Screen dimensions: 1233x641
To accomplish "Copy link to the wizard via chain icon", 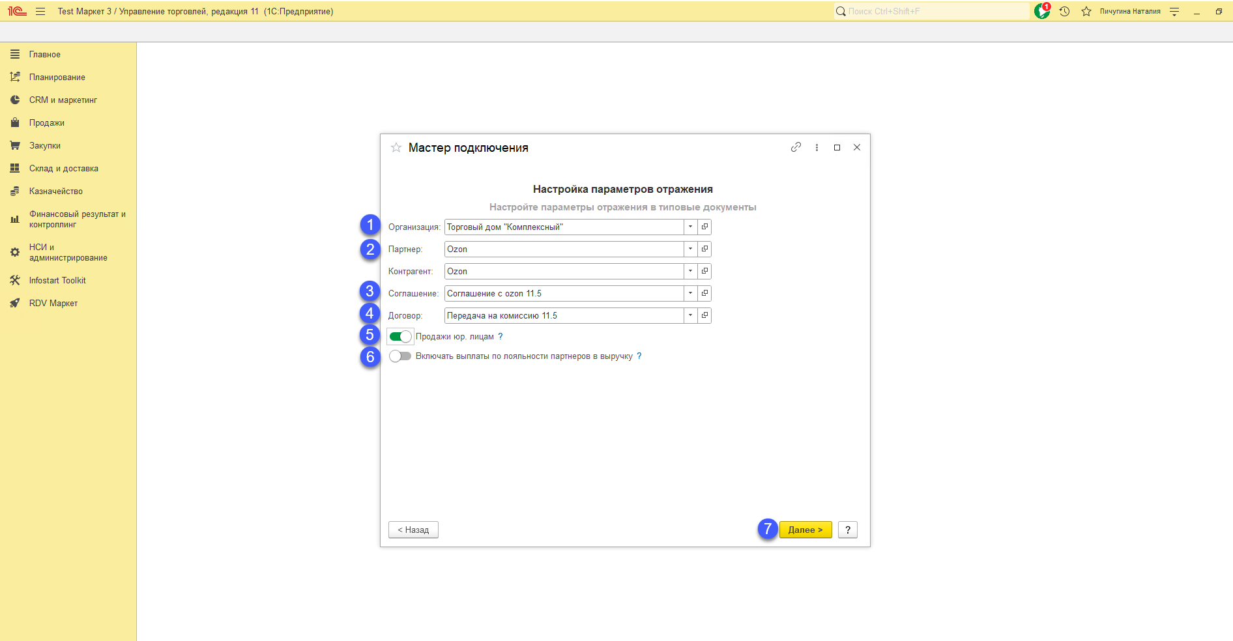I will pyautogui.click(x=796, y=147).
